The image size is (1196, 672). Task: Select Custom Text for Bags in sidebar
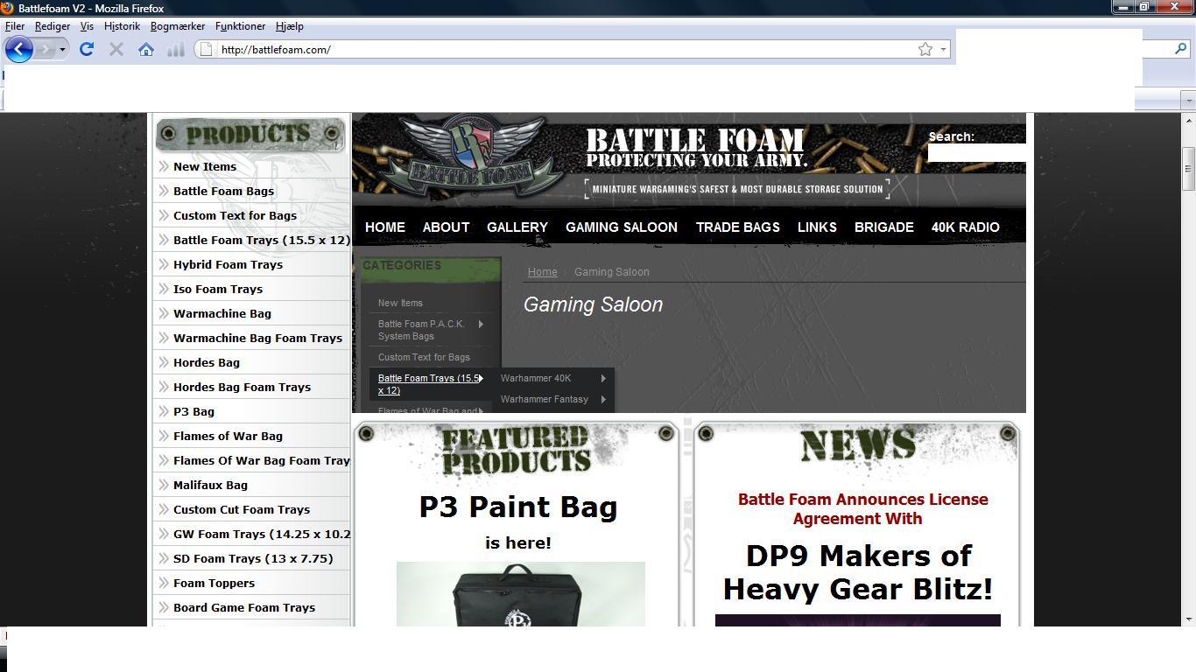(x=235, y=215)
